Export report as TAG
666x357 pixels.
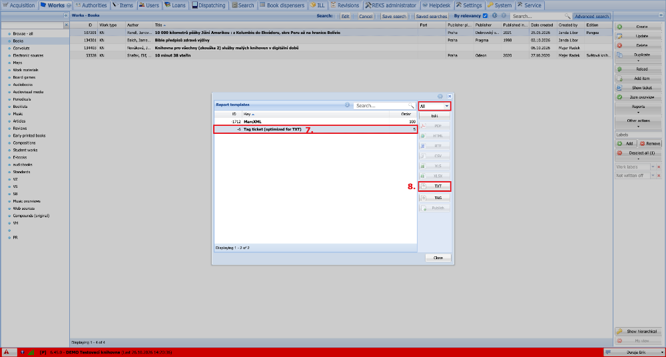[434, 198]
